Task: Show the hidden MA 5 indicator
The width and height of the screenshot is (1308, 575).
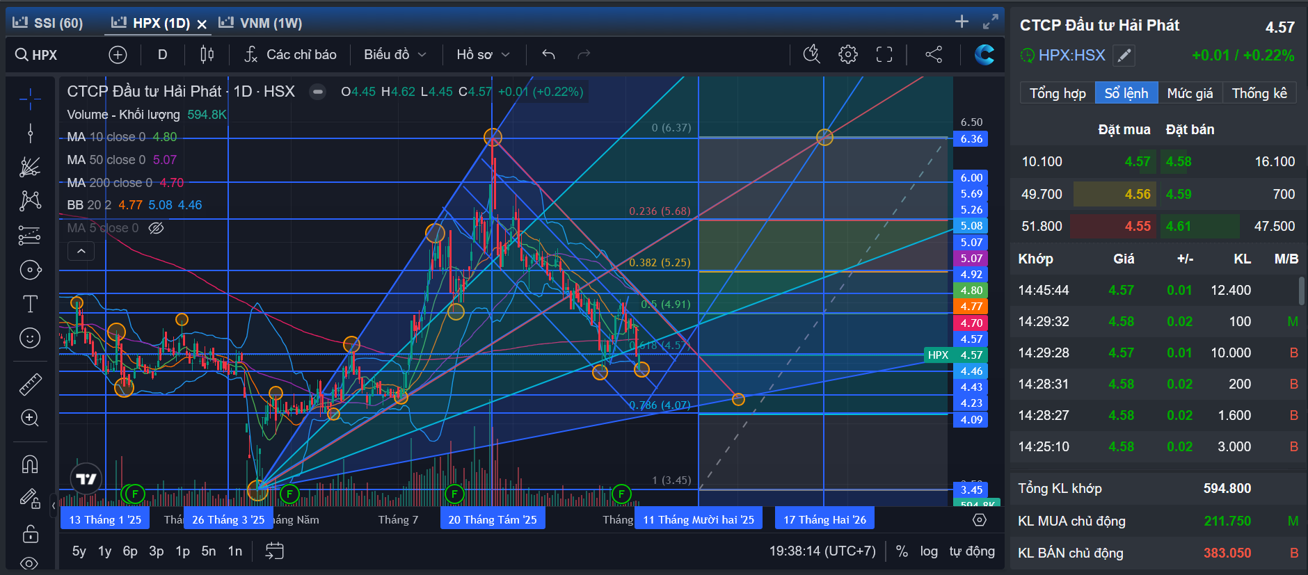Action: [156, 228]
